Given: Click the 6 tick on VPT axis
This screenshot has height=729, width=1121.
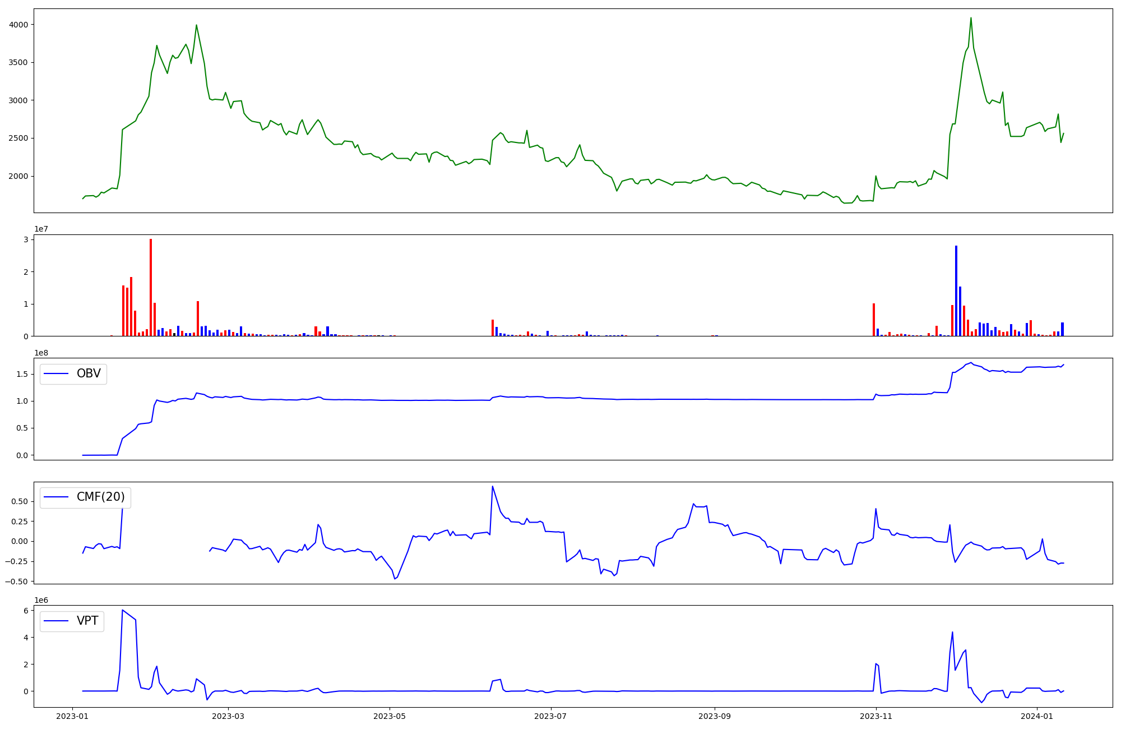Looking at the screenshot, I should point(26,611).
